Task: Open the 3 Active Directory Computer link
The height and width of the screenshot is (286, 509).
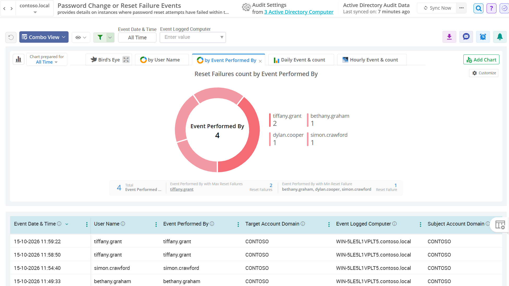Action: tap(299, 12)
